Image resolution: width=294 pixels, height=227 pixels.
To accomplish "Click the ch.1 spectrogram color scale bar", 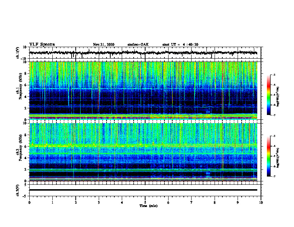I will pos(268,95).
